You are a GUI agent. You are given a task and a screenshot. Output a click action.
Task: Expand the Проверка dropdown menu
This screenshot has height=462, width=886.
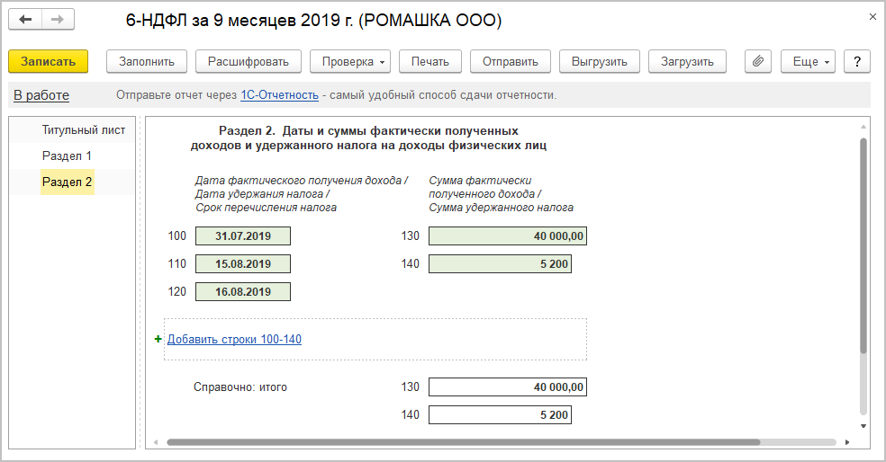[349, 61]
